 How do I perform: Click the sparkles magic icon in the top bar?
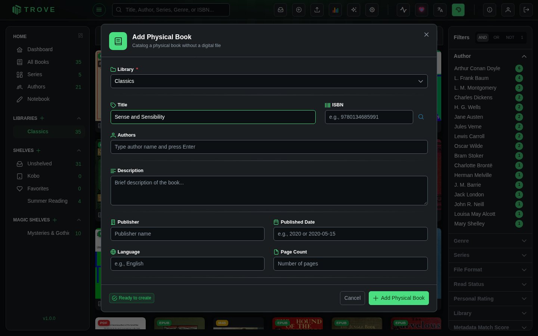[x=354, y=10]
